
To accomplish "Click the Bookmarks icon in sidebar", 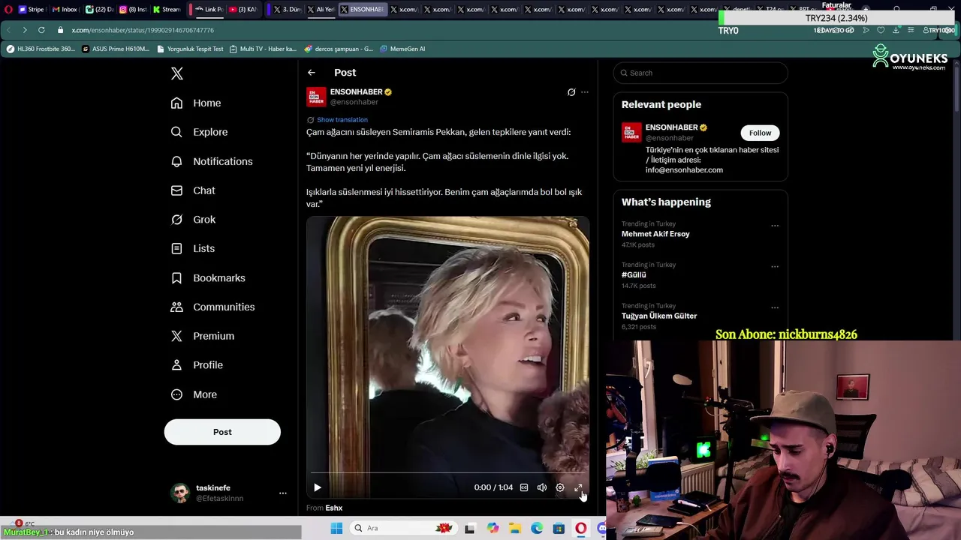I will coord(176,277).
